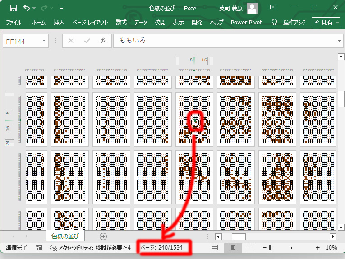Switch to Normal view mode
Viewport: 345px width, 259px height.
pos(215,248)
